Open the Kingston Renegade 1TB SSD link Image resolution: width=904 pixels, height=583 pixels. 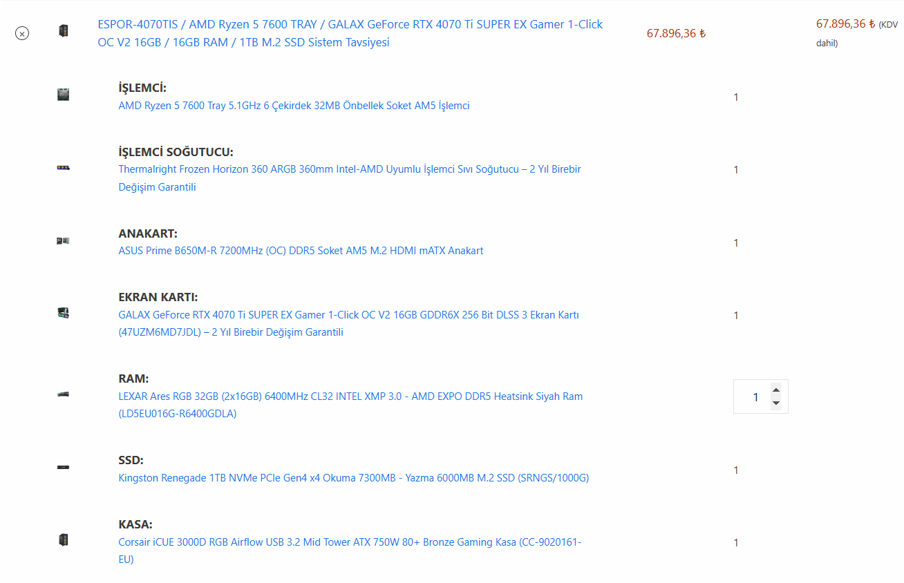(x=353, y=478)
